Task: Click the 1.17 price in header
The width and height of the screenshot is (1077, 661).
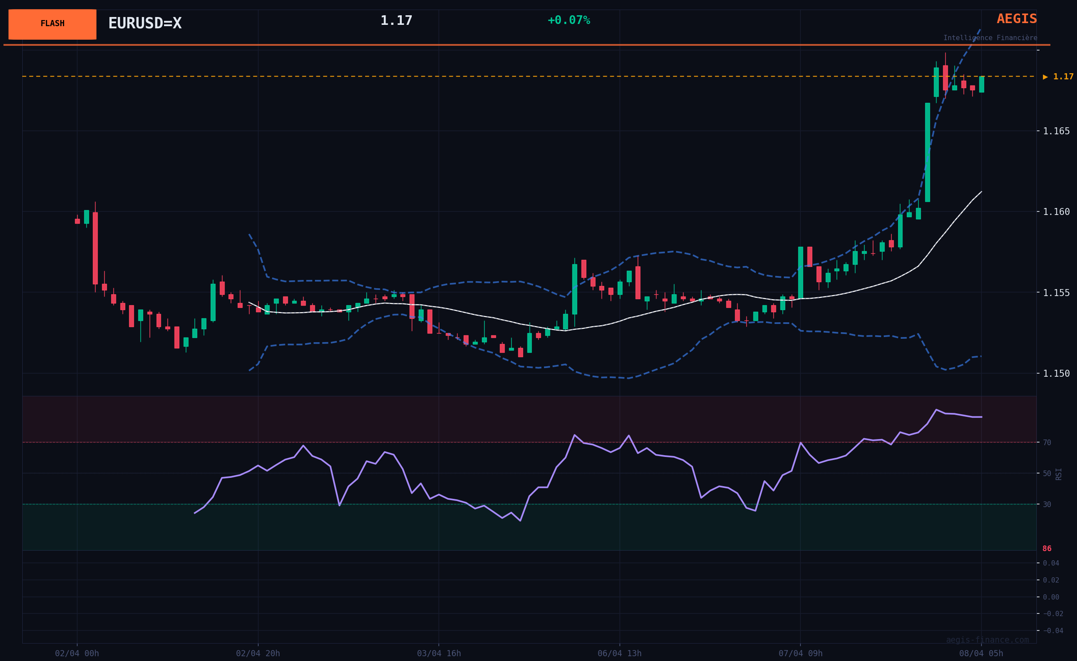Action: pyautogui.click(x=396, y=20)
